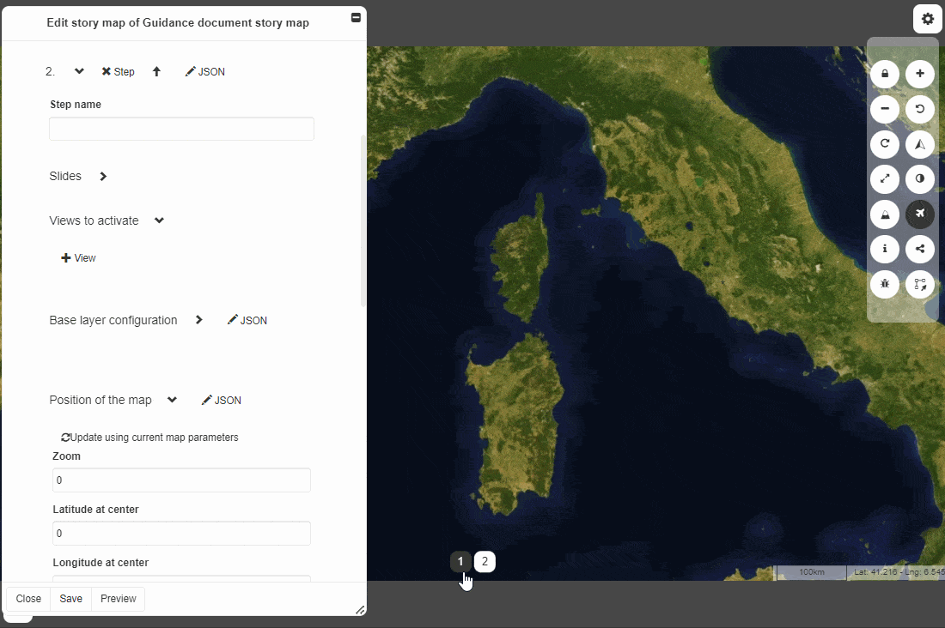Zoom out on the map
The width and height of the screenshot is (945, 628).
(885, 109)
